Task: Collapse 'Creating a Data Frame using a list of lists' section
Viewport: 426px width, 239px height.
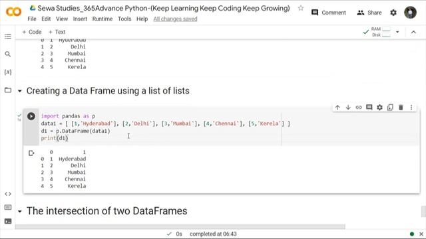Action: (20, 91)
